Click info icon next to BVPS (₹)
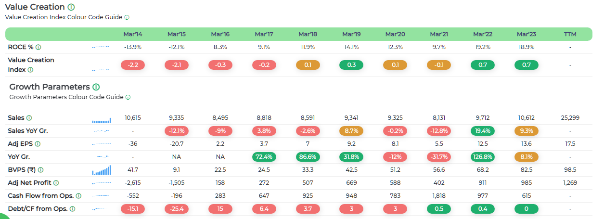604x219 pixels. (x=40, y=170)
